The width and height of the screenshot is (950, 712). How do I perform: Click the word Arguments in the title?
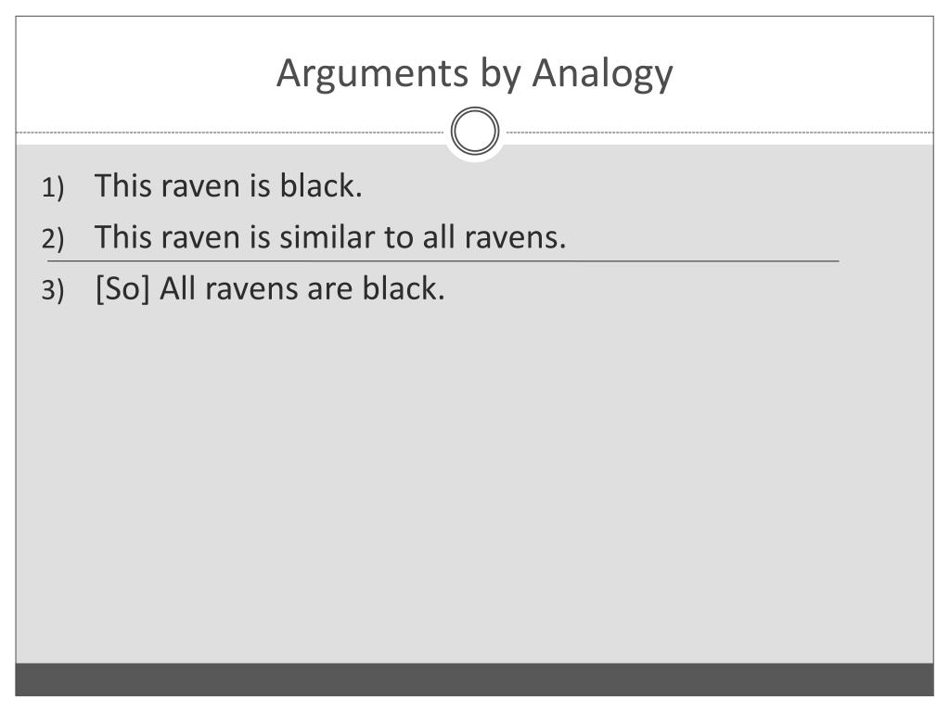[x=373, y=73]
